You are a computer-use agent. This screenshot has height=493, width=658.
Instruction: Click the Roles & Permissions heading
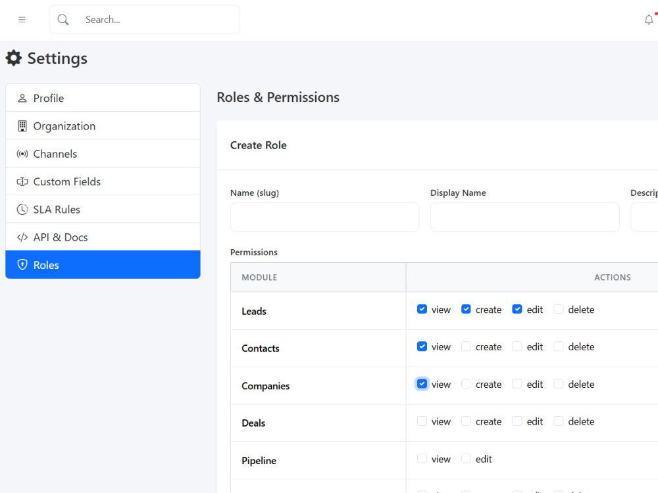[x=278, y=97]
